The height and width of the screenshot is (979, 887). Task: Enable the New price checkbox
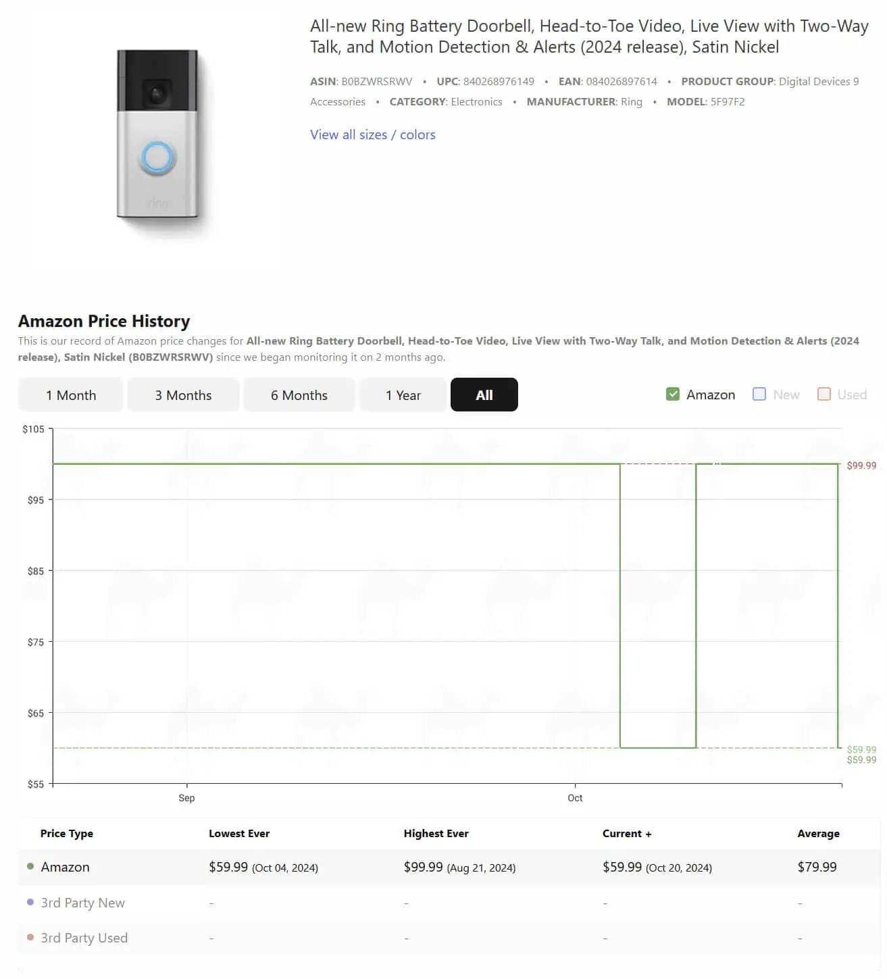(759, 395)
